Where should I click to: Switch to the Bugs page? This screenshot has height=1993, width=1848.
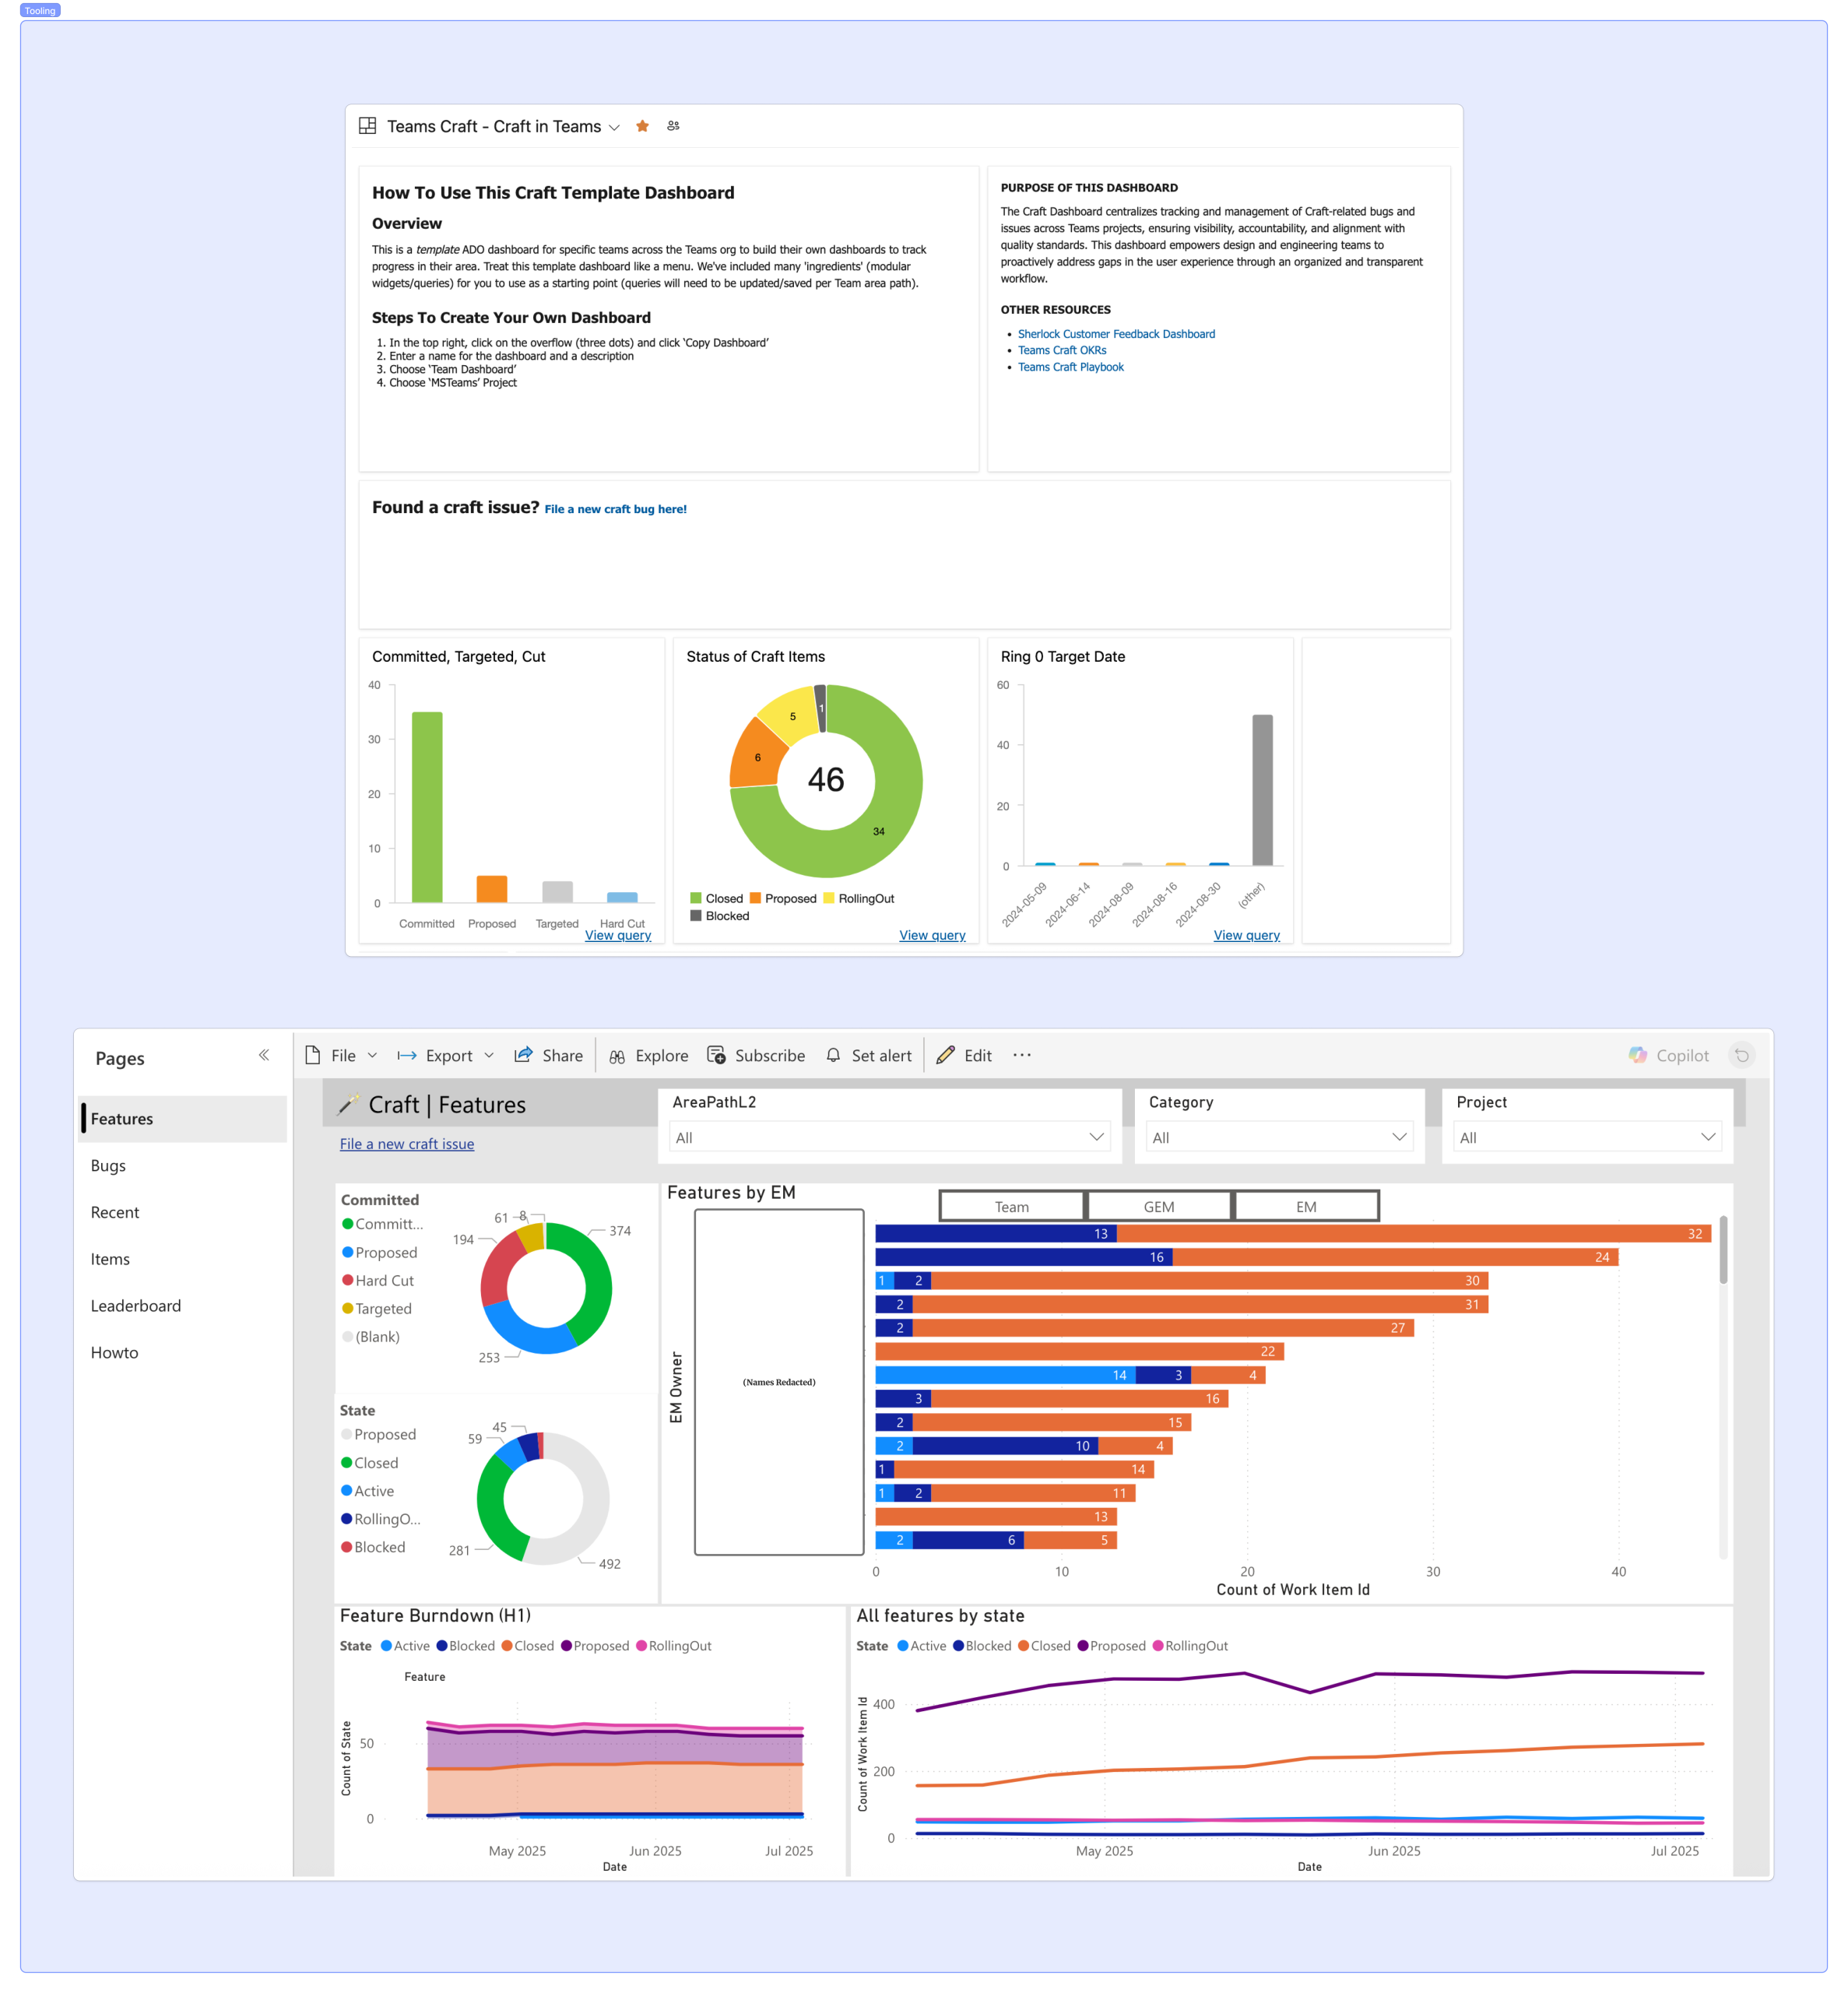tap(108, 1165)
